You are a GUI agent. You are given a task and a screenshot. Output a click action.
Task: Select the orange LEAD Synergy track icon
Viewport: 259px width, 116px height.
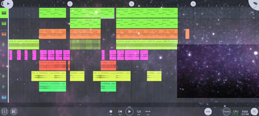click(4, 34)
